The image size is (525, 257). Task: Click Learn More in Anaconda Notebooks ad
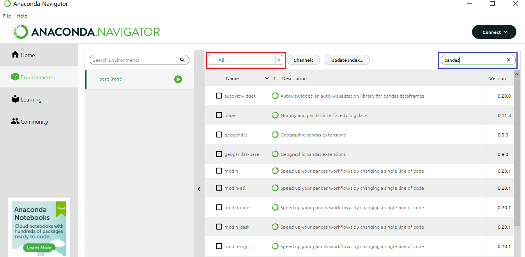(x=39, y=247)
